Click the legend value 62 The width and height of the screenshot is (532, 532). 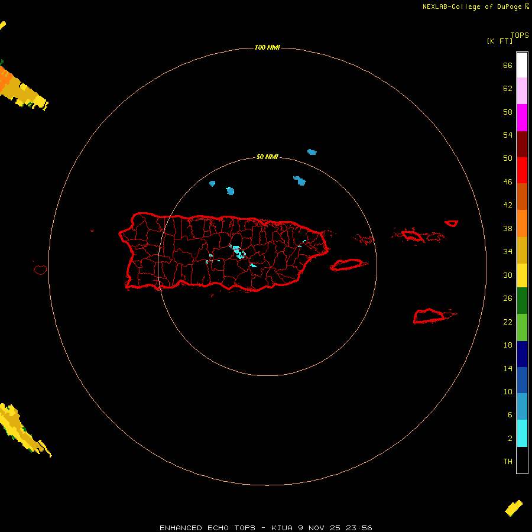click(508, 89)
